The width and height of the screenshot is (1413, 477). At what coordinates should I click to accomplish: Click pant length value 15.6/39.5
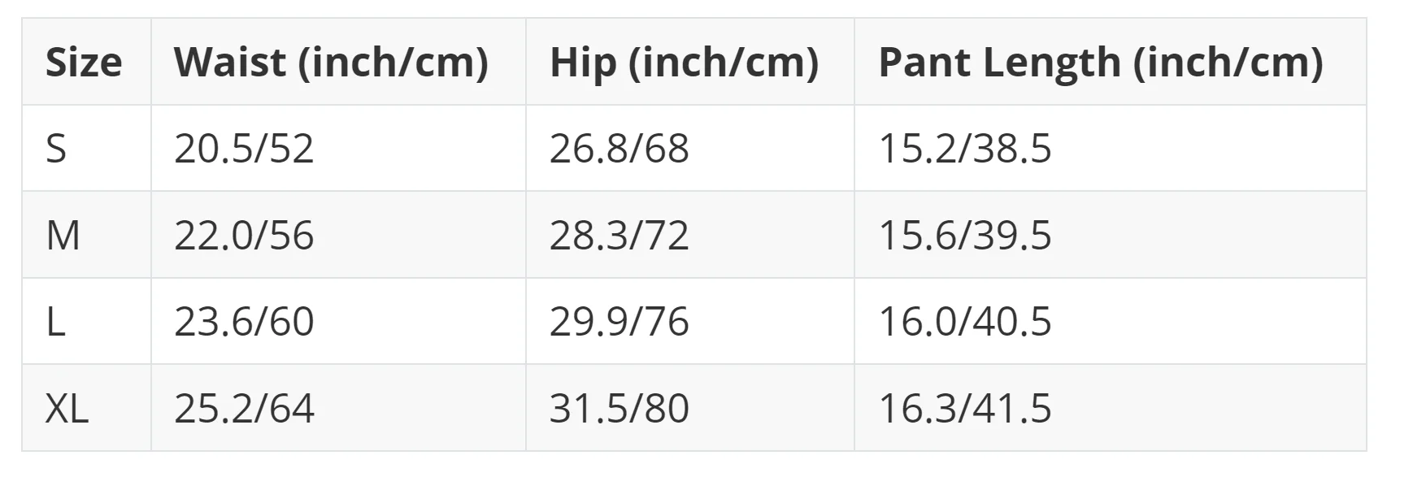coord(965,236)
